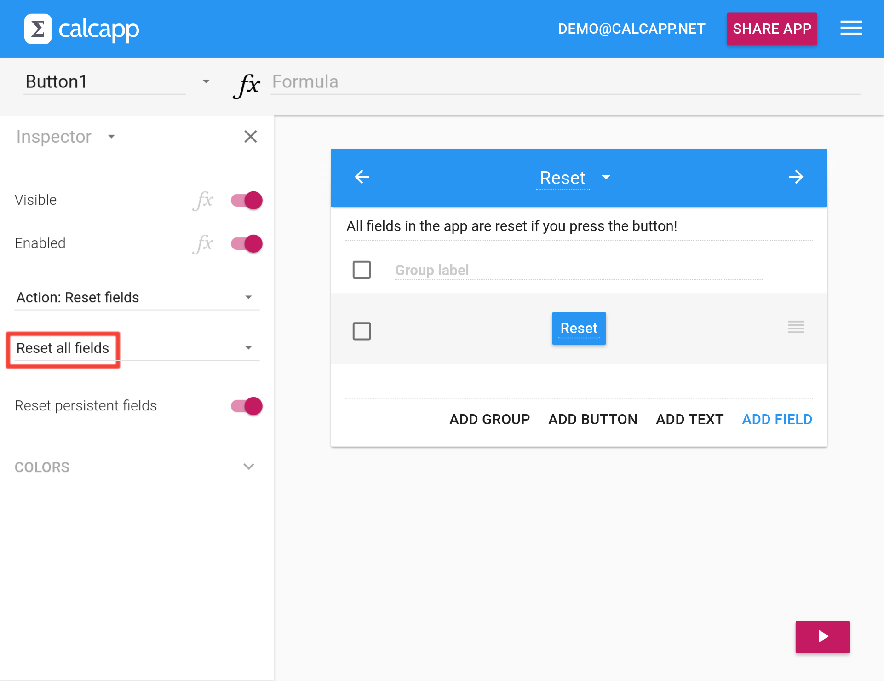Toggle the Visible switch off
This screenshot has height=681, width=884.
click(x=247, y=201)
